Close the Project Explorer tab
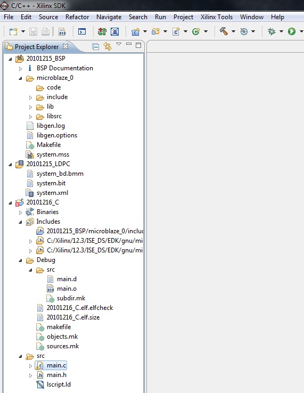The image size is (304, 393). (65, 46)
